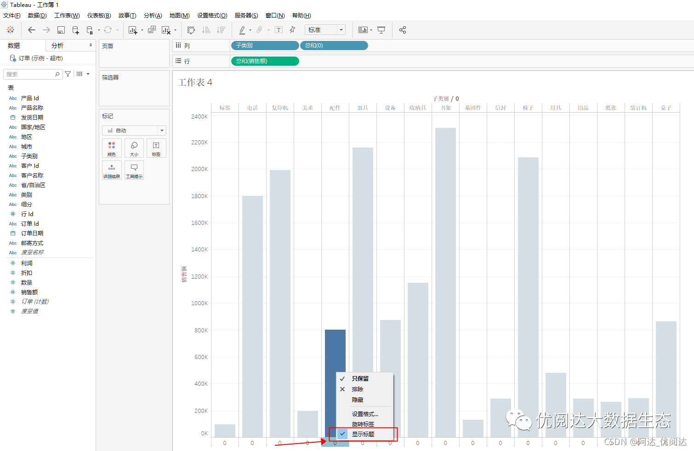Image resolution: width=694 pixels, height=451 pixels.
Task: Click the 颜色 marks card button
Action: coord(112,148)
